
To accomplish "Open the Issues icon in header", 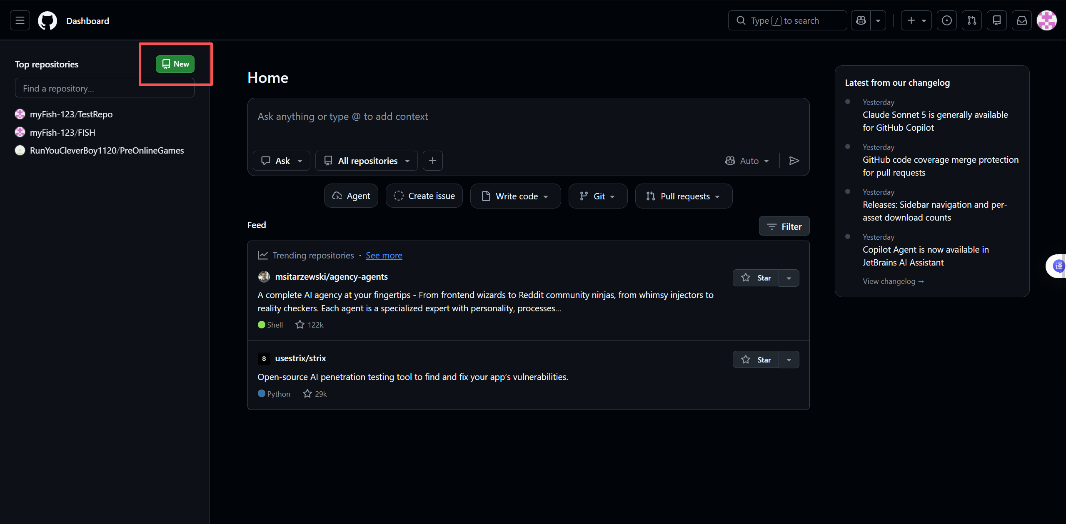I will click(x=946, y=20).
